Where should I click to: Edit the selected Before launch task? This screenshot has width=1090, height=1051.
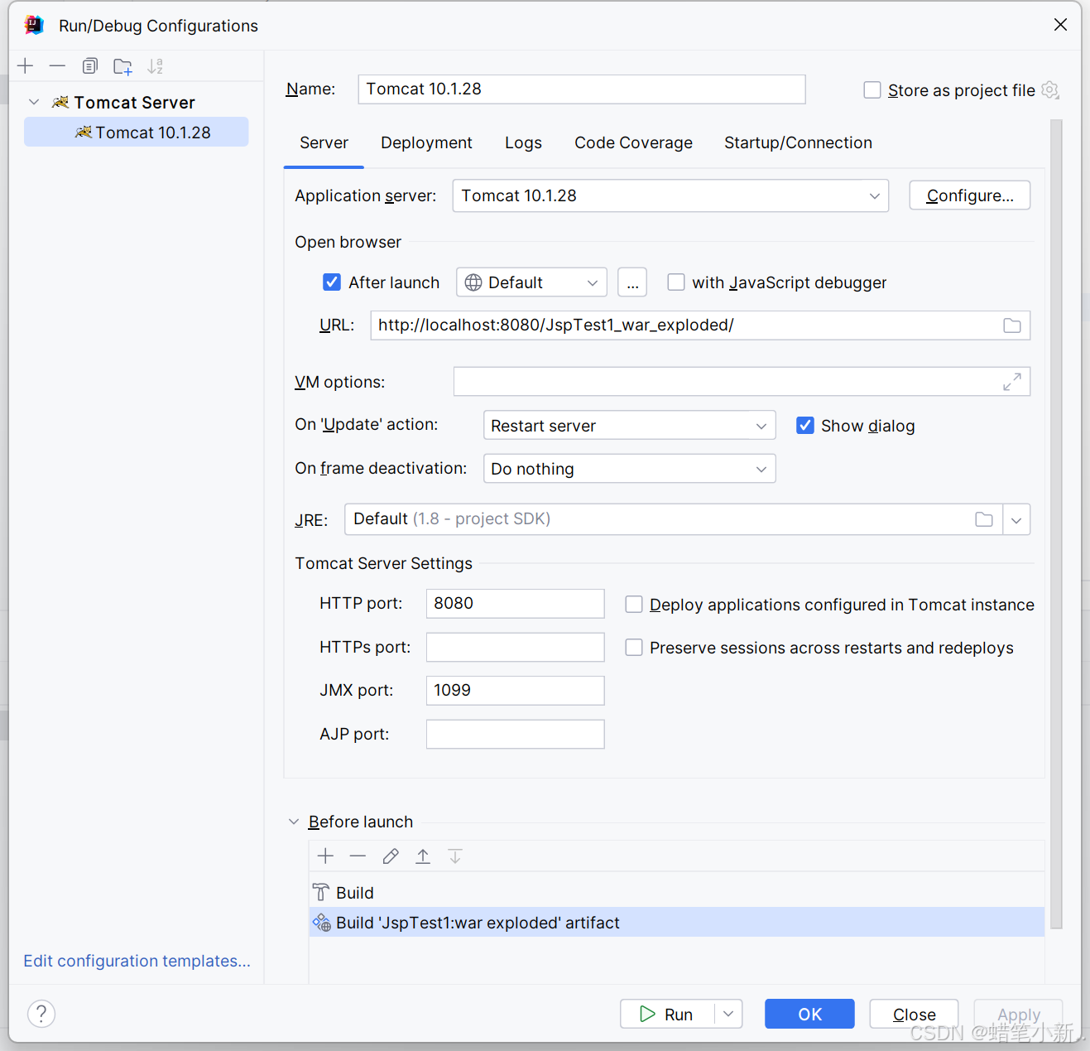[391, 856]
